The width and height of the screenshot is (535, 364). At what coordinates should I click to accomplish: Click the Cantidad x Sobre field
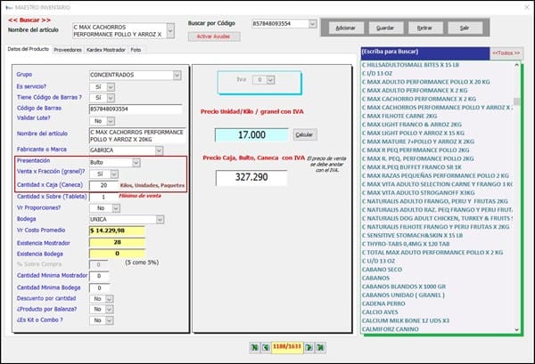tap(103, 197)
